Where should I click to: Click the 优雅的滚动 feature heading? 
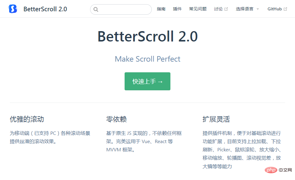tap(27, 119)
